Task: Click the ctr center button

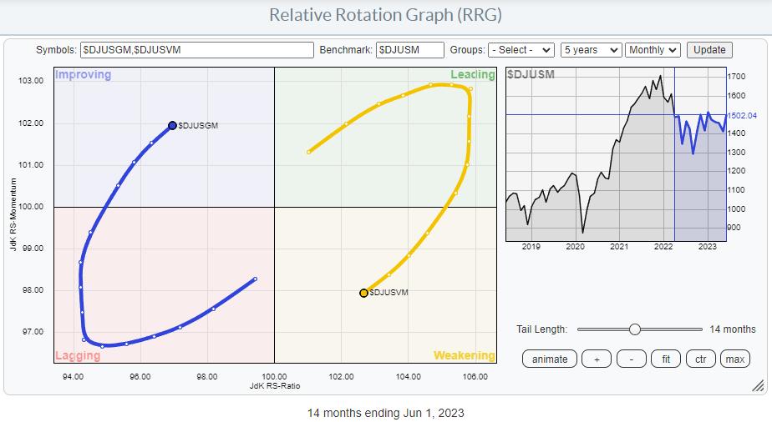Action: [700, 359]
